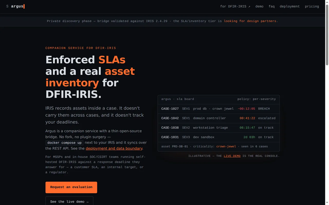Click 'See the live demo' button

(69, 201)
